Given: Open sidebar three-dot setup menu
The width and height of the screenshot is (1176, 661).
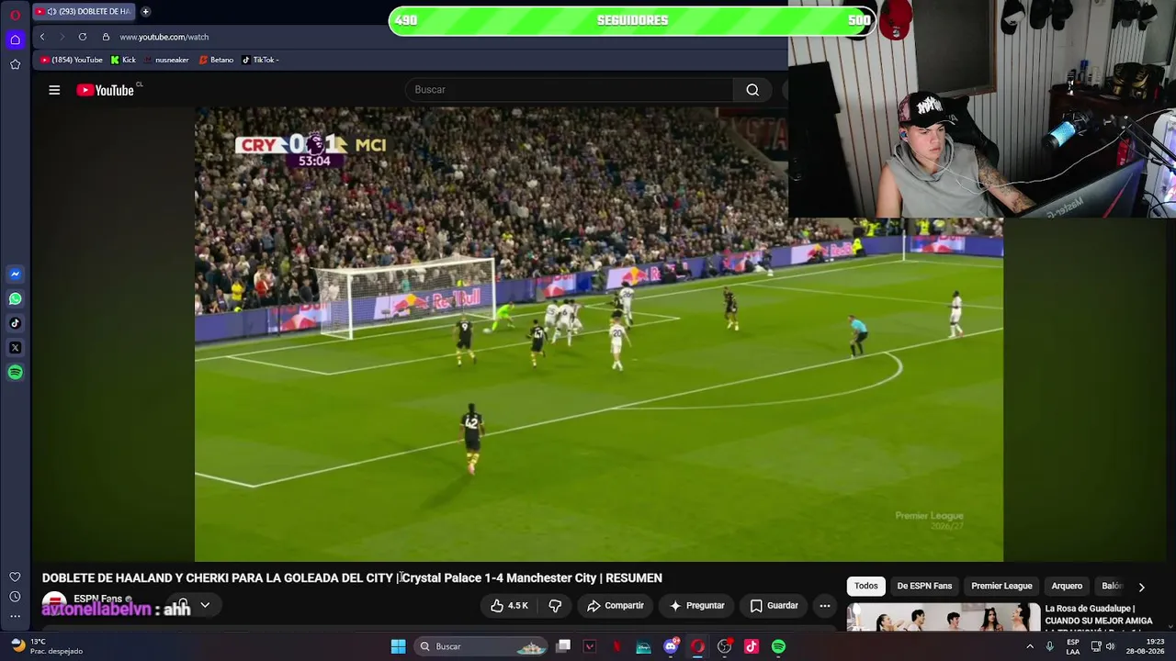Looking at the screenshot, I should coord(15,617).
